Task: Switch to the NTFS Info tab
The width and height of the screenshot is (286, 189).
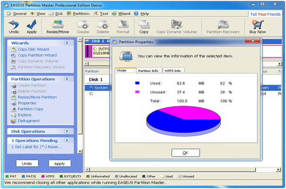Action: (173, 71)
